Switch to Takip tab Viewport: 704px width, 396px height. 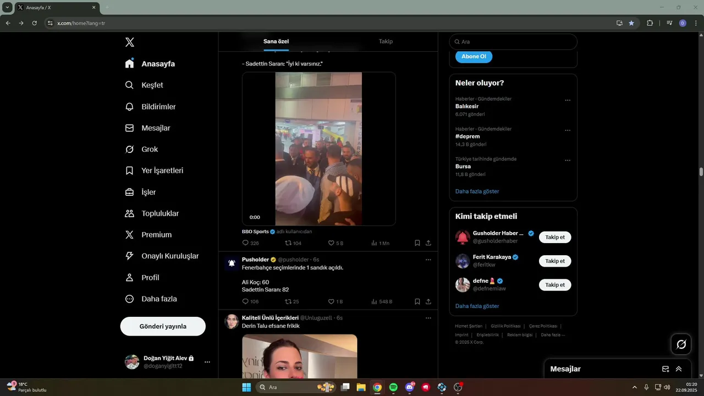pos(386,41)
